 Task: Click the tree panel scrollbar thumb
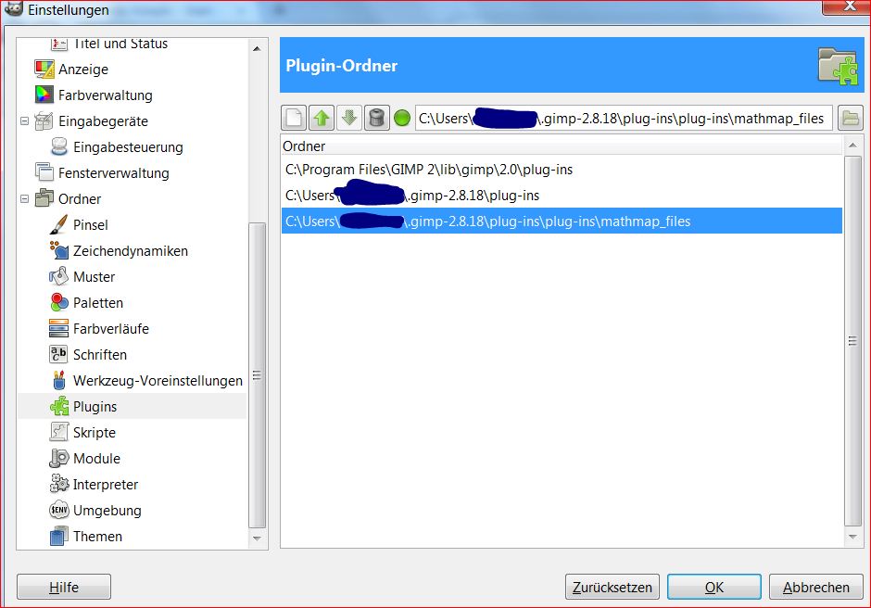coord(257,375)
